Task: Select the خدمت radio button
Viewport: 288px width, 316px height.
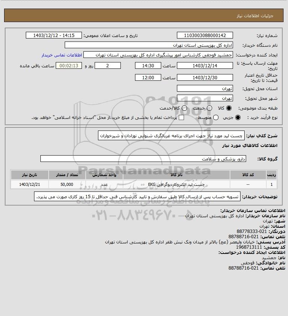Action: 209,108
